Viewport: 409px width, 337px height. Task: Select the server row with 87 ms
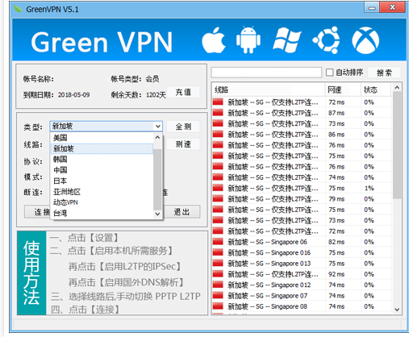(x=302, y=113)
